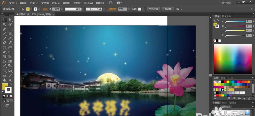
Task: Open the 5 pt. 平面 brush dropdown
Action: point(104,9)
